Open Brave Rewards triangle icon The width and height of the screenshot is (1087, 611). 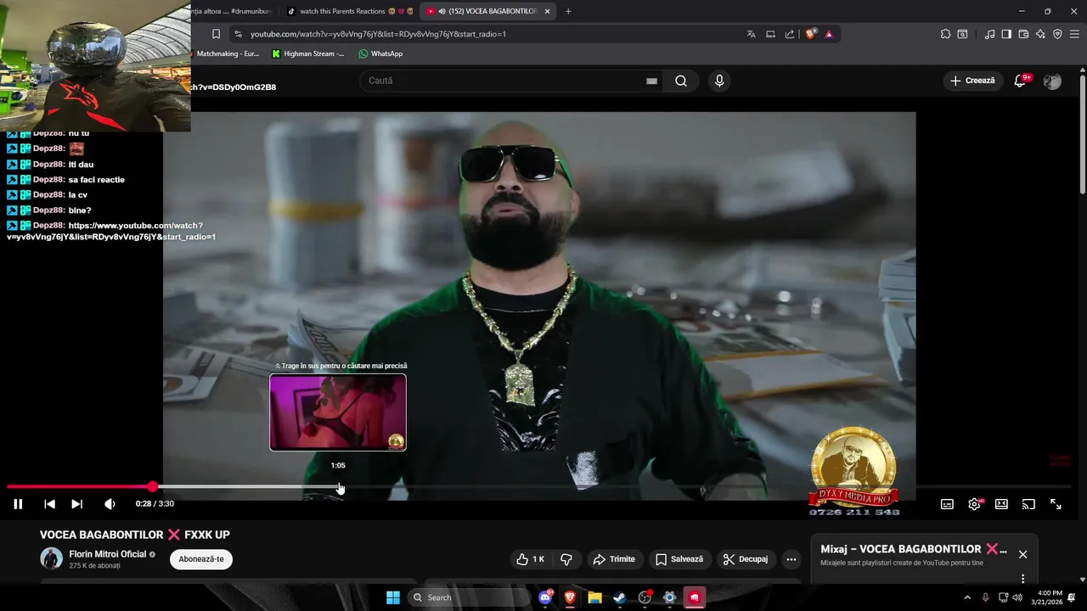[829, 34]
